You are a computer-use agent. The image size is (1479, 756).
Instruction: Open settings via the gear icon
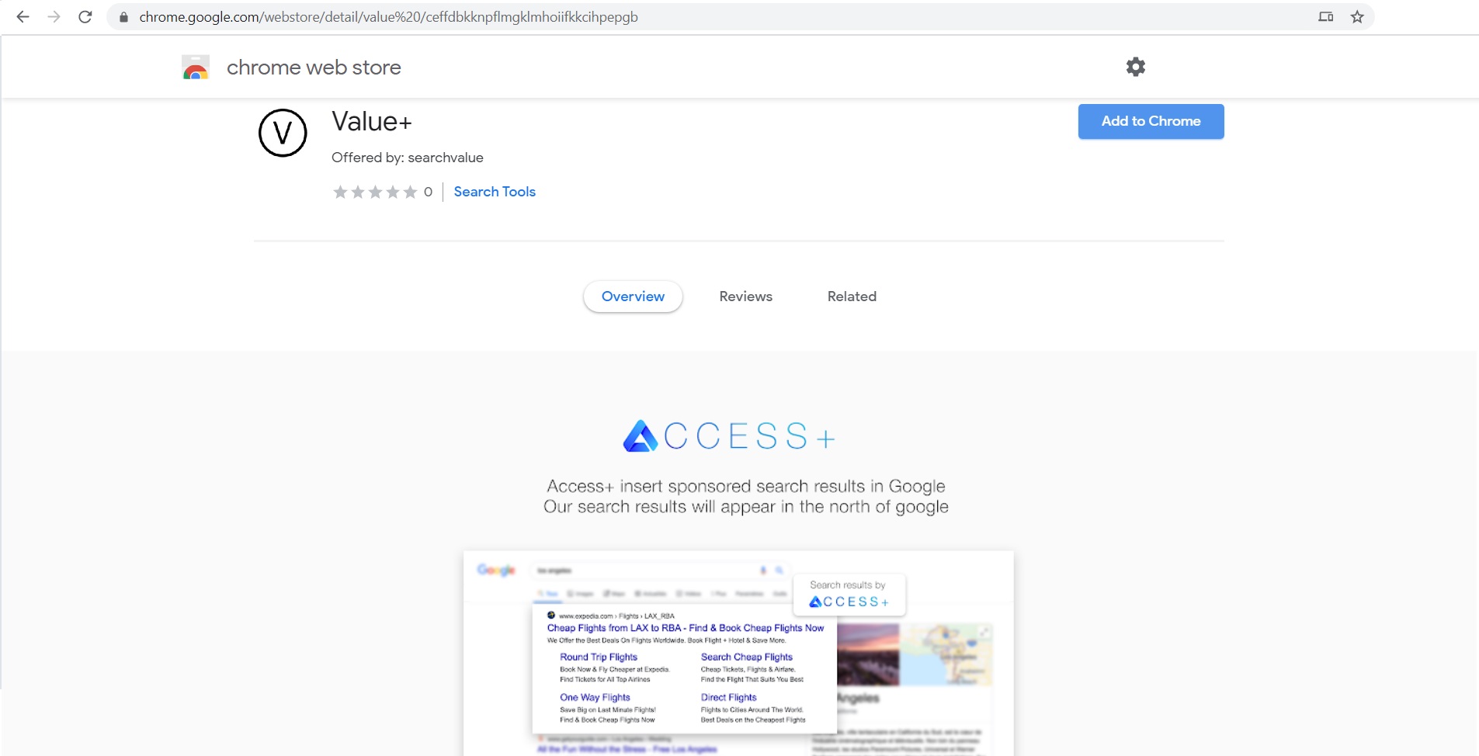(1135, 67)
